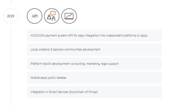Select Integration in Smart devices card
Screen dimensions: 169x106
pos(94,92)
